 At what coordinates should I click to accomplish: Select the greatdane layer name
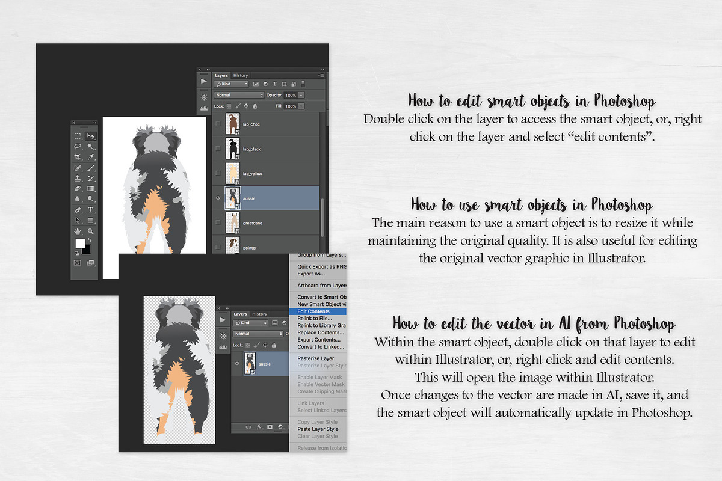pyautogui.click(x=254, y=223)
